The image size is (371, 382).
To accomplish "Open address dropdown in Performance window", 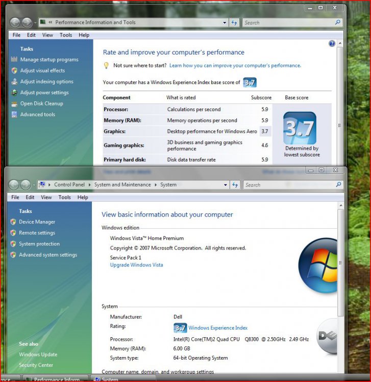I will click(x=225, y=22).
